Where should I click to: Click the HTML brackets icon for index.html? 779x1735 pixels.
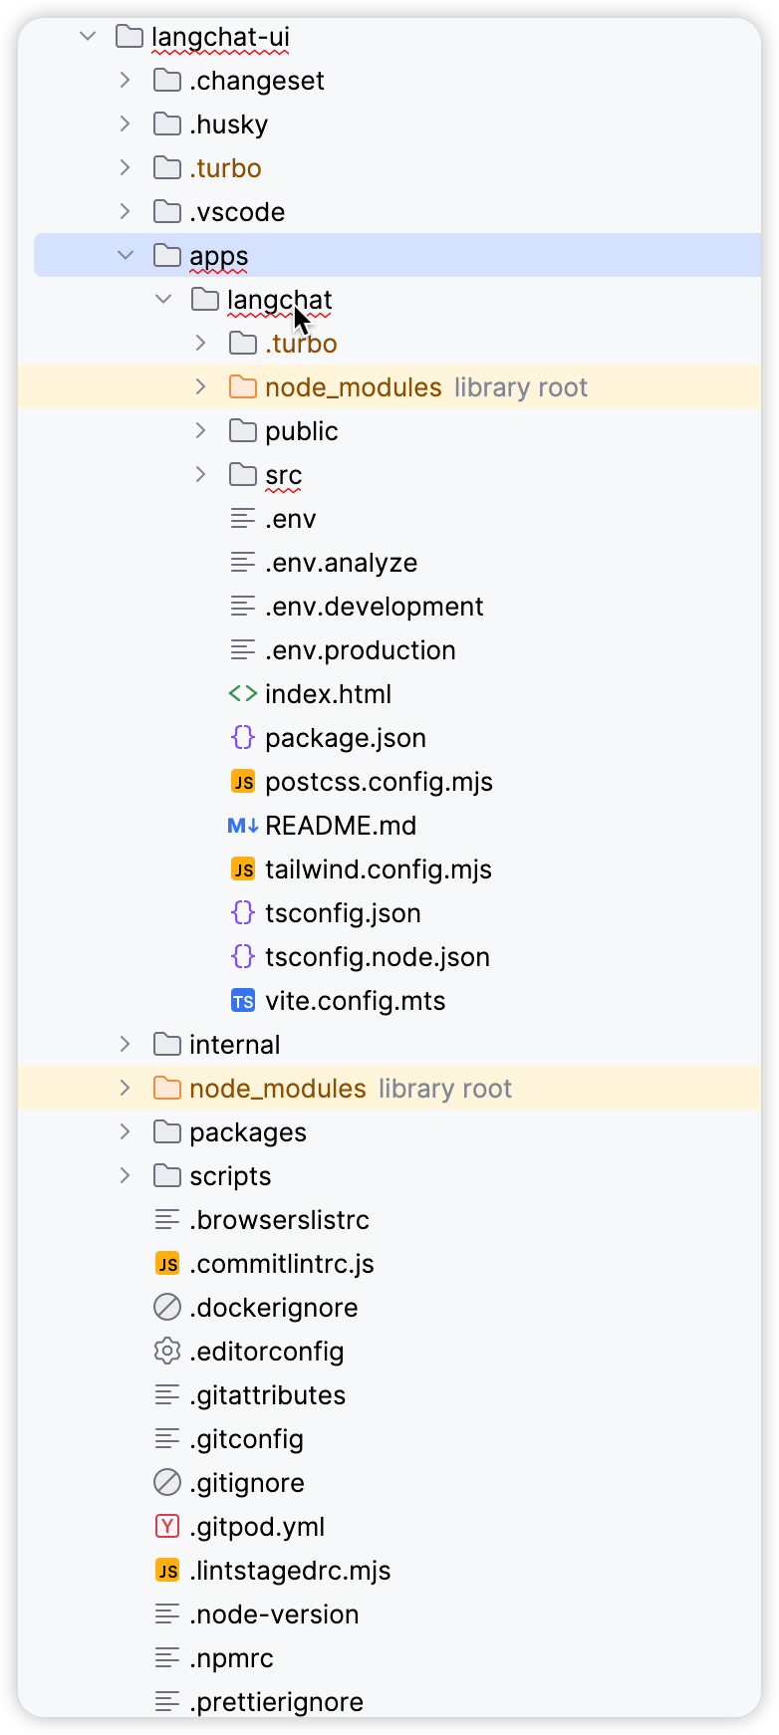click(x=243, y=694)
